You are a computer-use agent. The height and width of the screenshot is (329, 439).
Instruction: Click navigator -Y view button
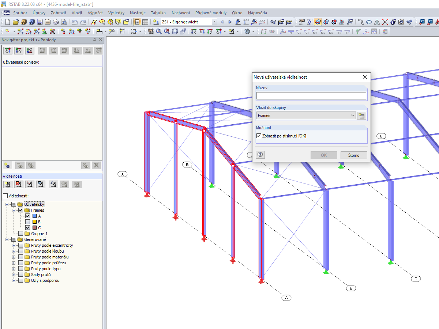(x=19, y=51)
